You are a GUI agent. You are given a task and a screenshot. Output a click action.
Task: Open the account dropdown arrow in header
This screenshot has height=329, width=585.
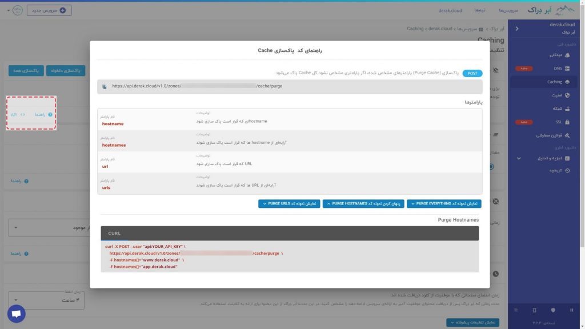tap(8, 10)
